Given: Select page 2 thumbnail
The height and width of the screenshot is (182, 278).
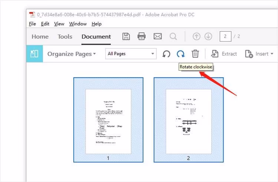Looking at the screenshot, I should pos(189,120).
